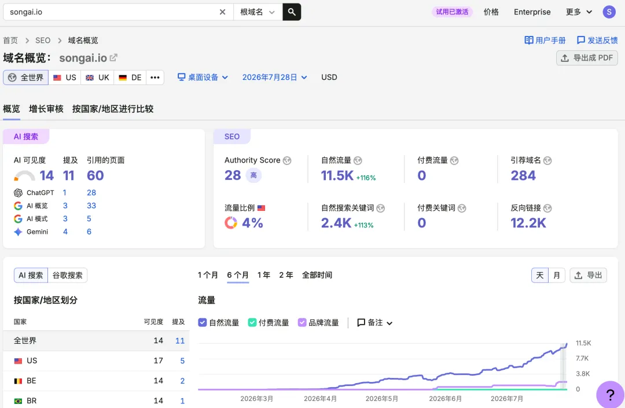Click the globe icon beside 付费流量
This screenshot has width=625, height=408.
tap(454, 160)
